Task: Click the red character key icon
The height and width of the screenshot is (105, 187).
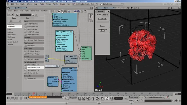Action: coord(167,97)
